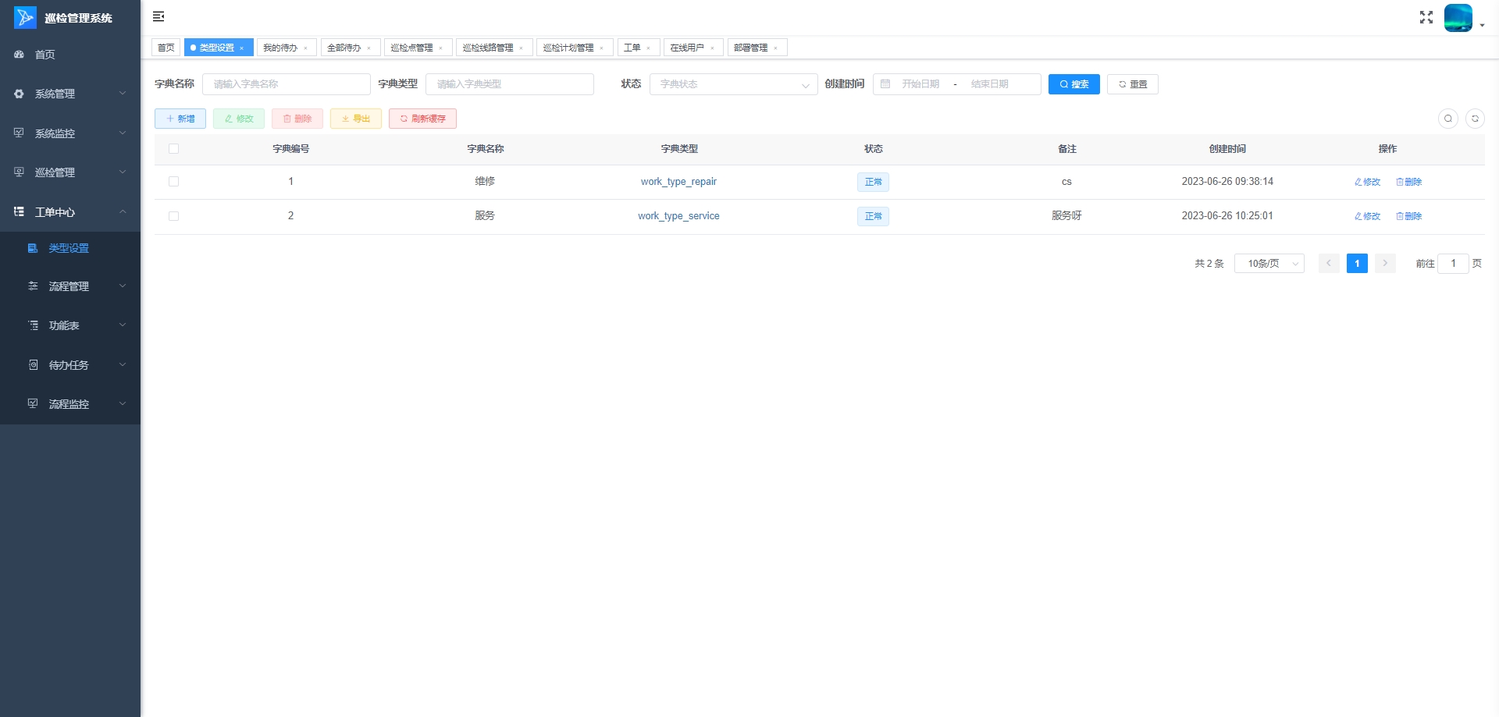Click the toolbar 修改 button
This screenshot has width=1499, height=717.
coord(239,119)
